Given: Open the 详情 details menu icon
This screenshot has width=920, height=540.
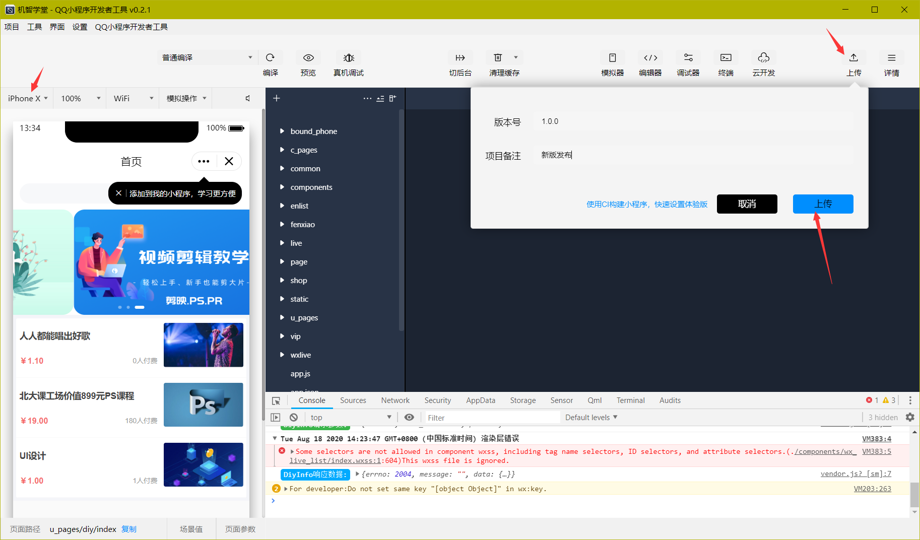Looking at the screenshot, I should (x=891, y=57).
